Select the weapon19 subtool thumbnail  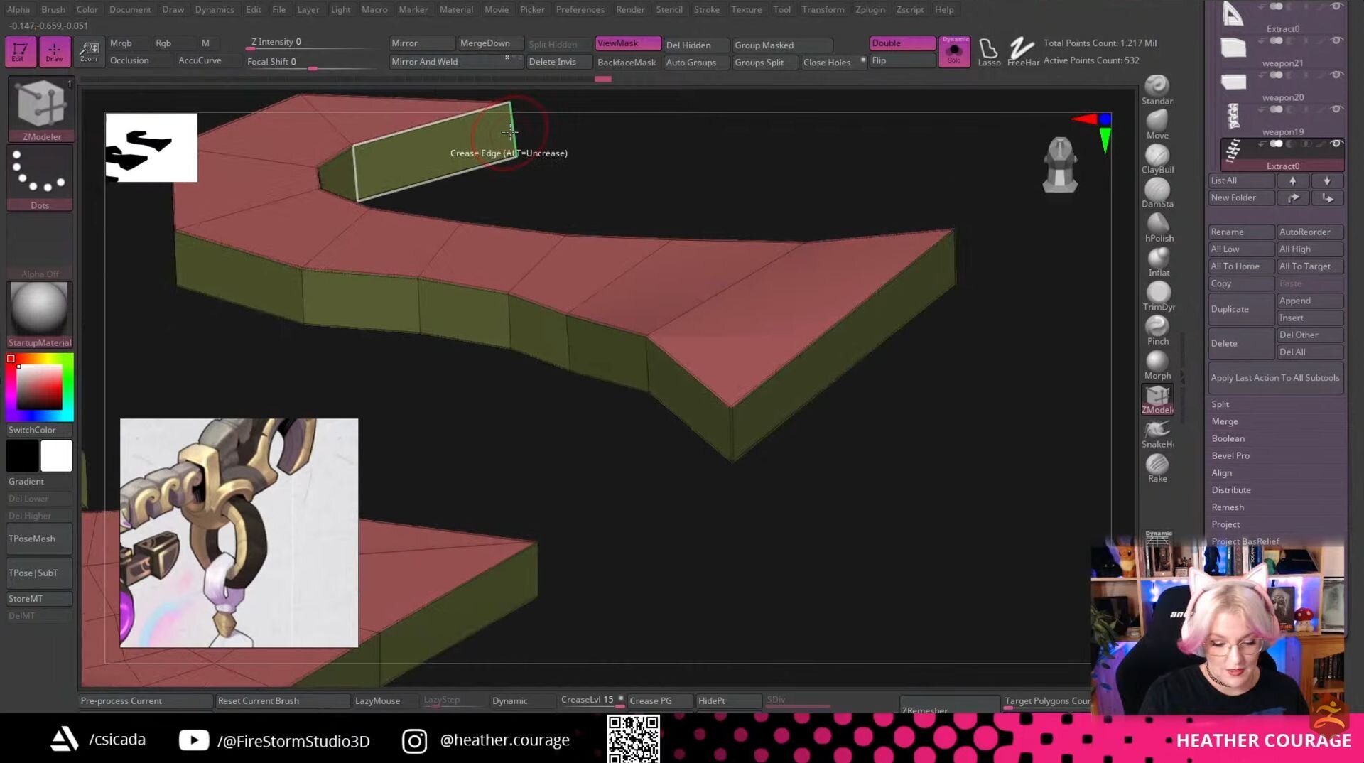click(1233, 115)
